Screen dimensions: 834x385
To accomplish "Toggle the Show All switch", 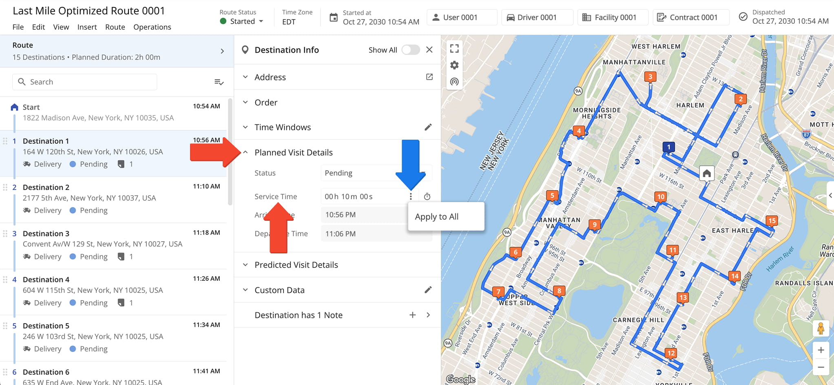I will [410, 50].
